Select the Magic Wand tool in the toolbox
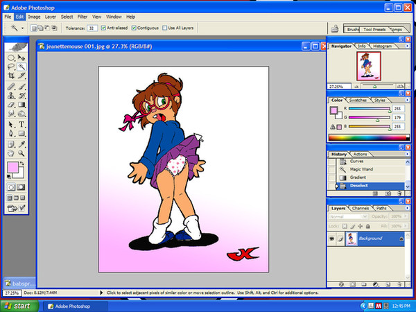Viewport: 416px width, 312px height. pyautogui.click(x=22, y=67)
